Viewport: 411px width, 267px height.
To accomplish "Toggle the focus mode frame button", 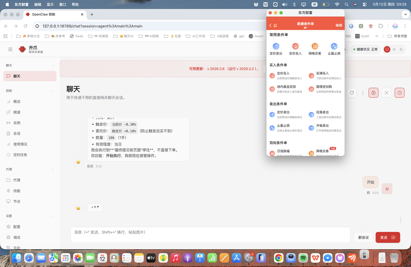I will tap(386, 93).
